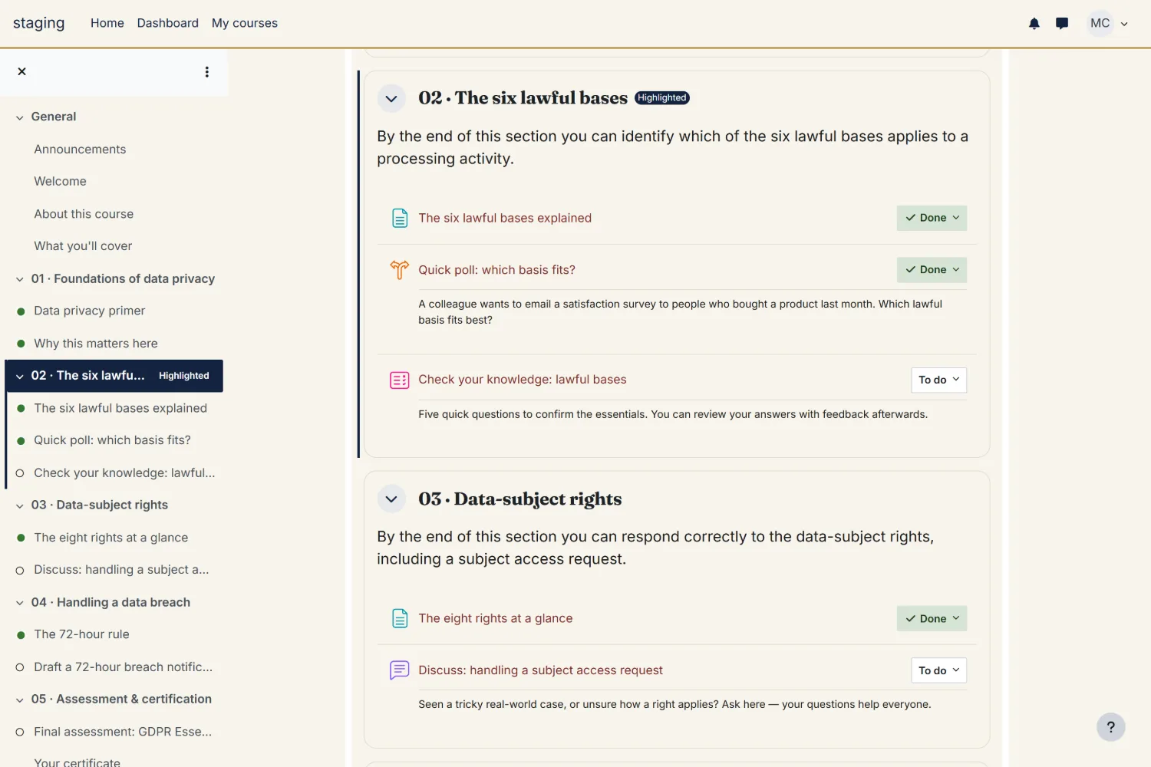Open the help question mark button
This screenshot has height=767, width=1151.
tap(1110, 727)
